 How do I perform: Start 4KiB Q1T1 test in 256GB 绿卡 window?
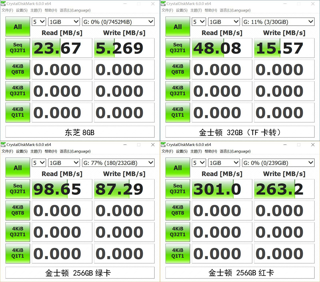click(x=18, y=253)
